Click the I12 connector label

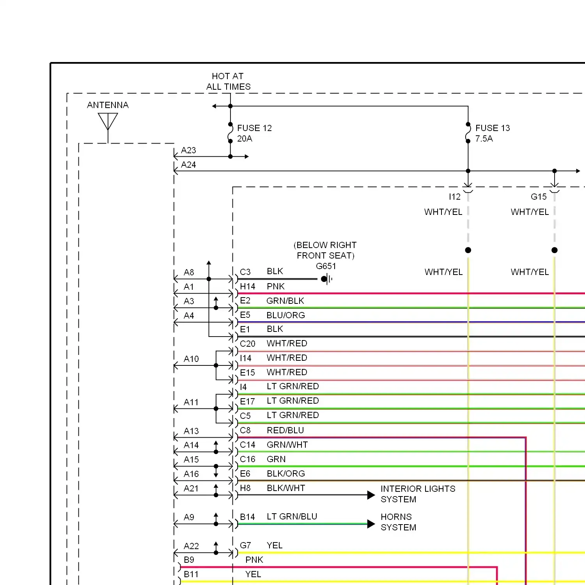pos(455,197)
